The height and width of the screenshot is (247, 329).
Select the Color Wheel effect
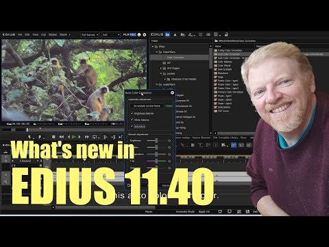tap(222, 65)
